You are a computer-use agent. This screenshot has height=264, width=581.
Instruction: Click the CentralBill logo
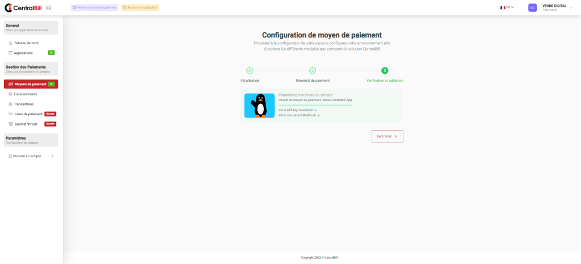[x=24, y=8]
